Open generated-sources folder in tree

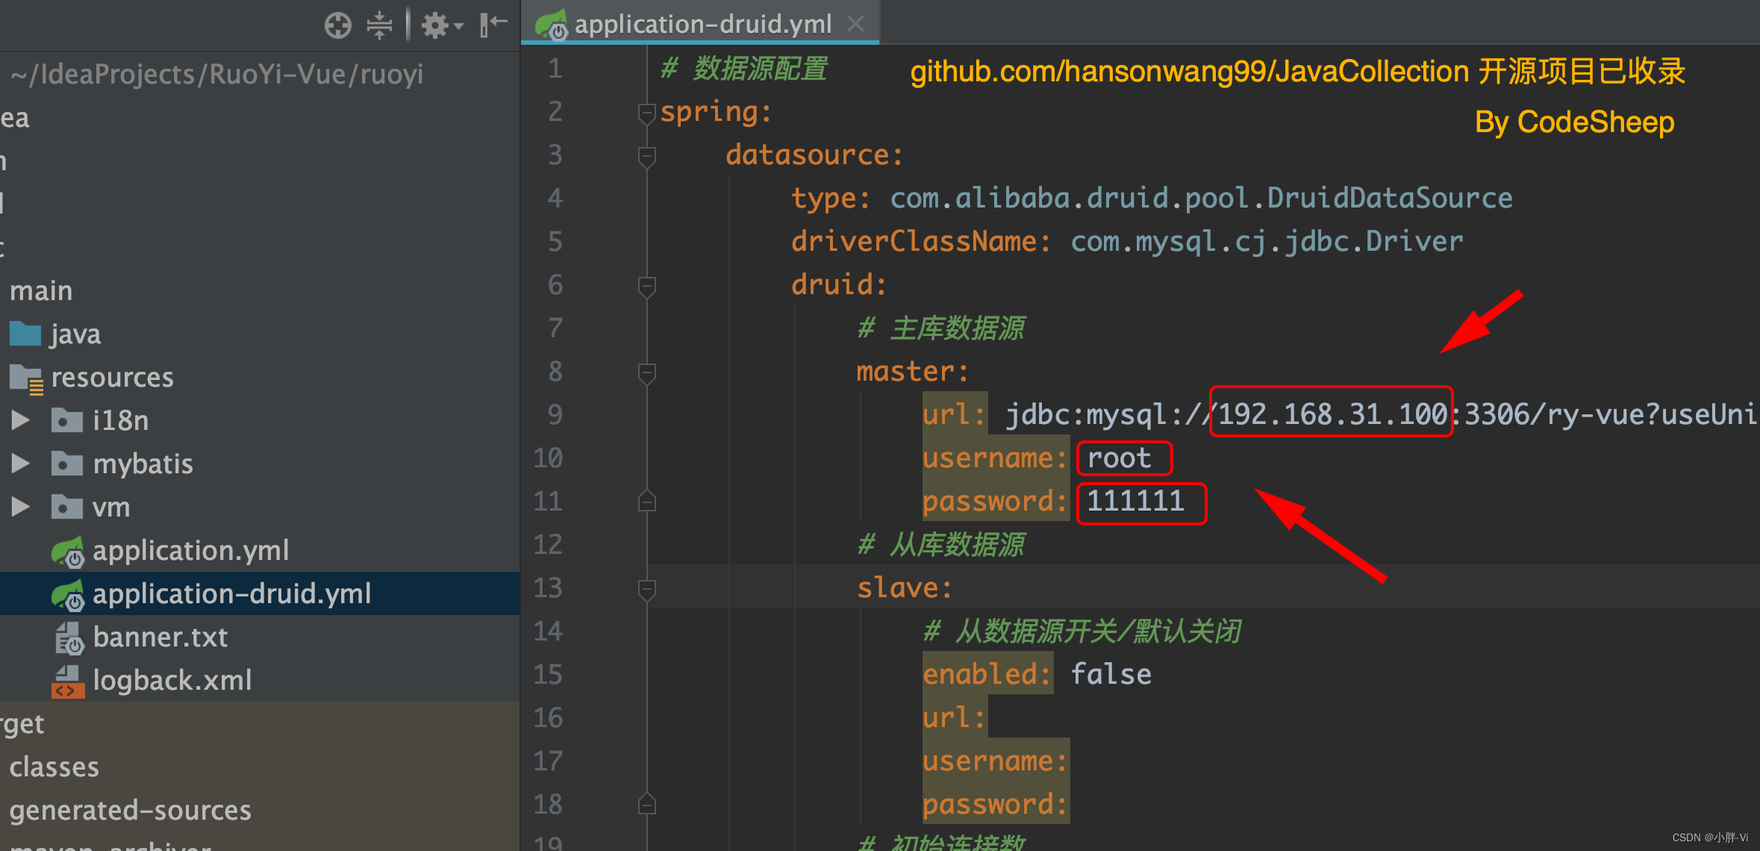(x=130, y=810)
